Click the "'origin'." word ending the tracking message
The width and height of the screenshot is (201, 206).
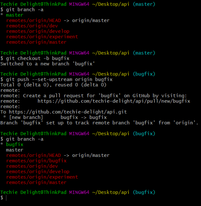186,123
